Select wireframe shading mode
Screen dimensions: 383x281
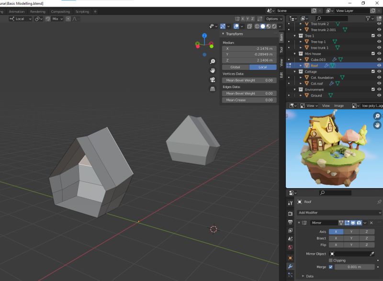[x=257, y=26]
